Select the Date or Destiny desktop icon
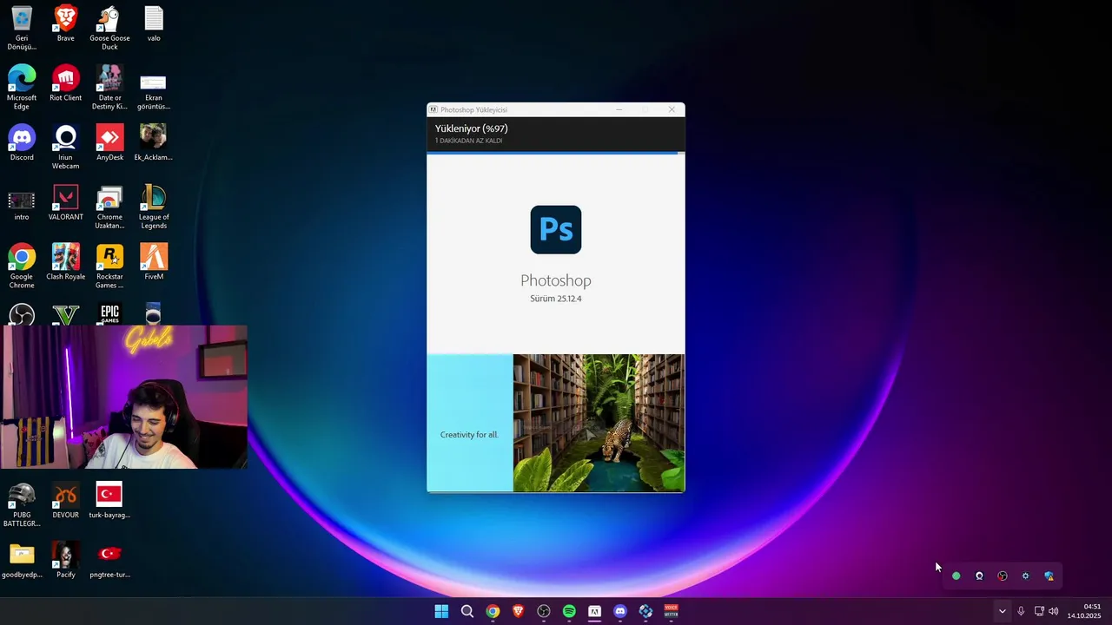The height and width of the screenshot is (625, 1112). tap(109, 79)
